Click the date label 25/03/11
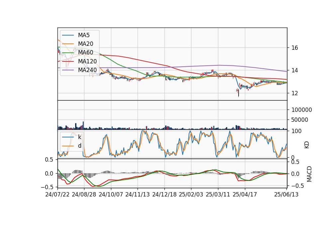319x229 pixels. tap(218, 194)
